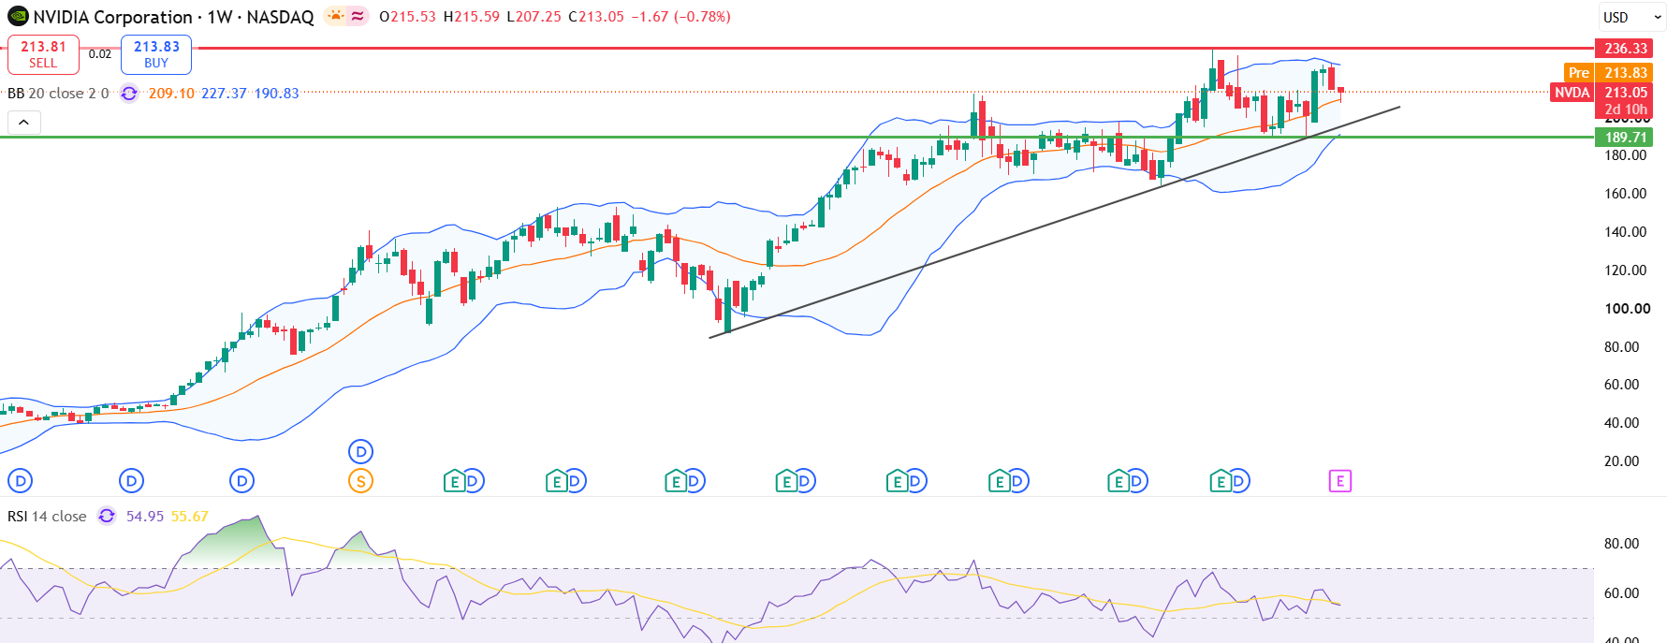Click the pink approximate-data (≈) icon
Viewport: 1667px width, 643px height.
point(358,16)
